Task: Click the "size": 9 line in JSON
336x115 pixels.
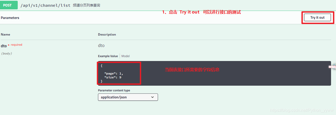Action: point(113,77)
